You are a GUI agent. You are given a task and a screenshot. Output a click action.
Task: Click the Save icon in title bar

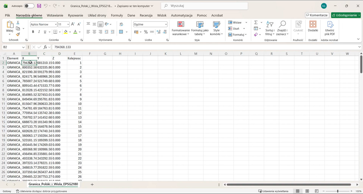point(39,6)
